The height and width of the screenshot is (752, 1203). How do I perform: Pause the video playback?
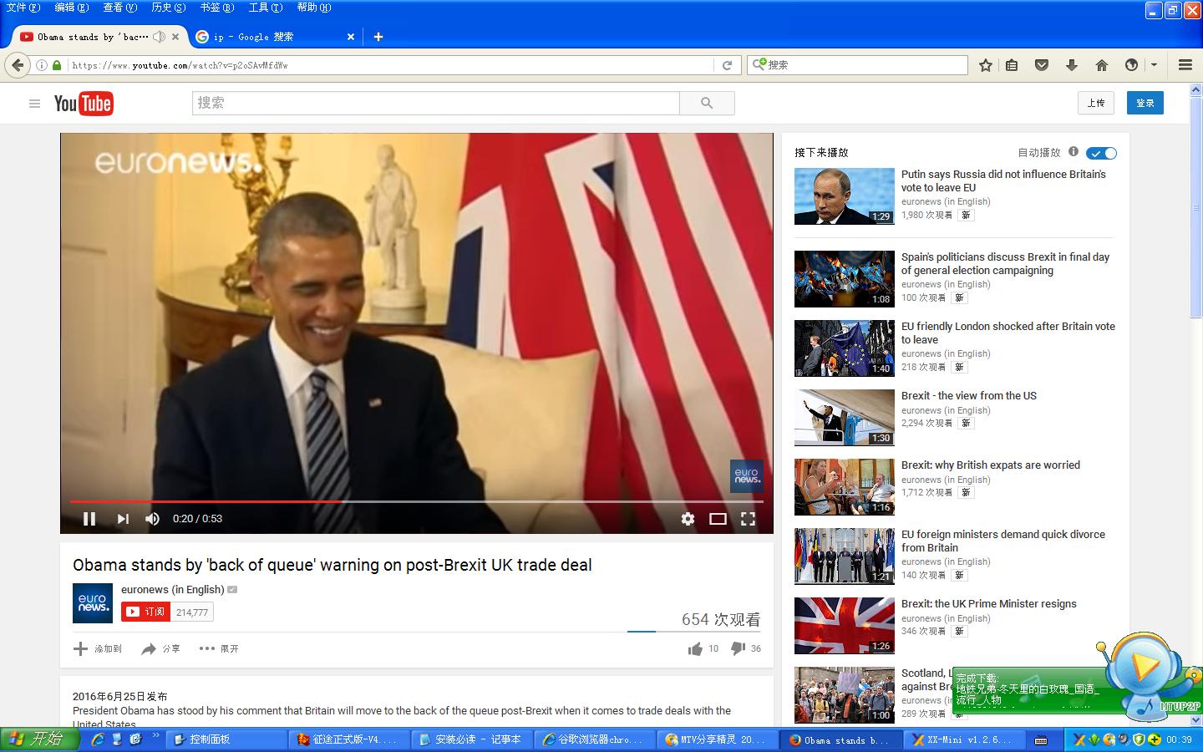pos(89,519)
